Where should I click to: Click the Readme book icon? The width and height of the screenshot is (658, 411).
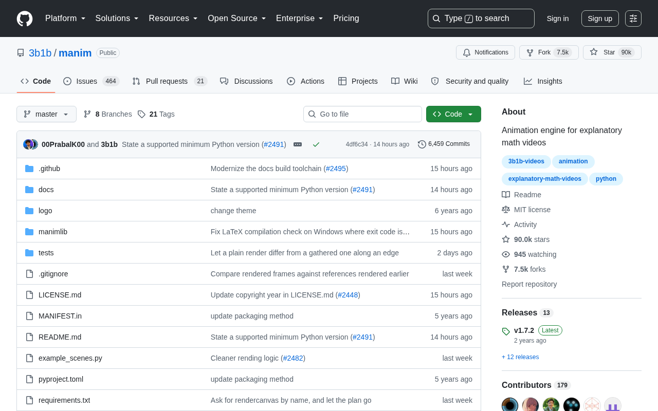click(x=506, y=195)
